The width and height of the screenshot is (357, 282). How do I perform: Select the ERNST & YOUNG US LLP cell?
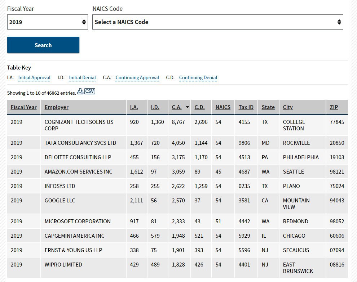click(84, 250)
